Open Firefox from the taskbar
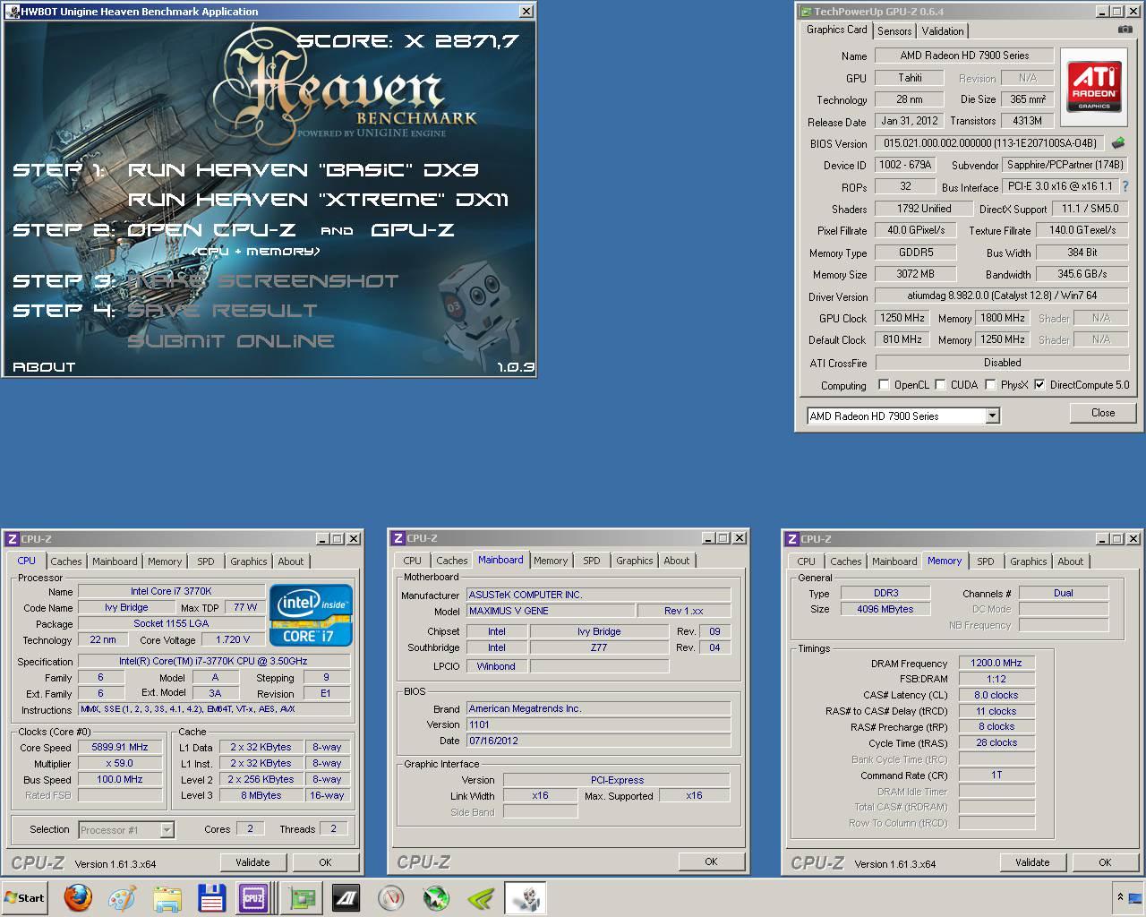 [x=78, y=897]
